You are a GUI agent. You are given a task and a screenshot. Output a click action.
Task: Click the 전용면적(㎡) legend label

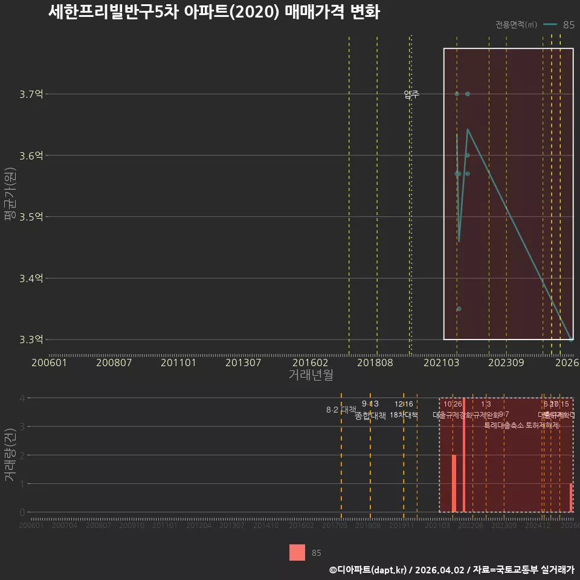coord(516,24)
